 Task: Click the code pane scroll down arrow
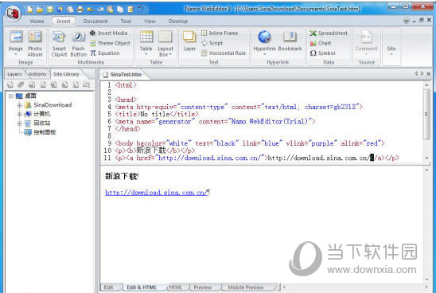point(426,158)
